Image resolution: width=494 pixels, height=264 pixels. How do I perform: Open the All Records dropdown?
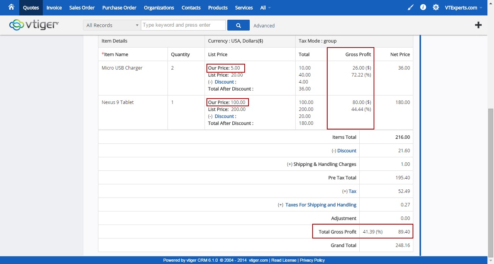click(x=112, y=25)
